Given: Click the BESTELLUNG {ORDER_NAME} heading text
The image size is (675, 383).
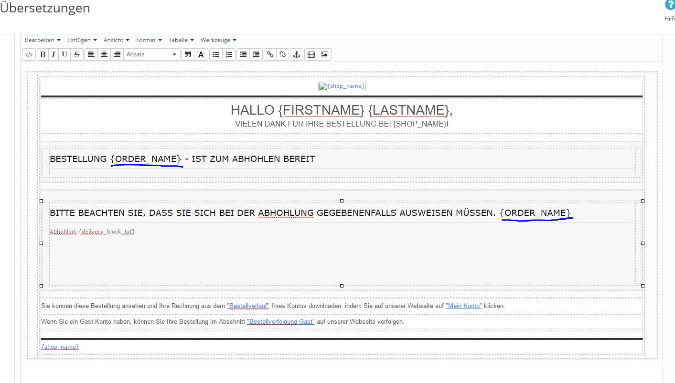Looking at the screenshot, I should click(x=182, y=159).
